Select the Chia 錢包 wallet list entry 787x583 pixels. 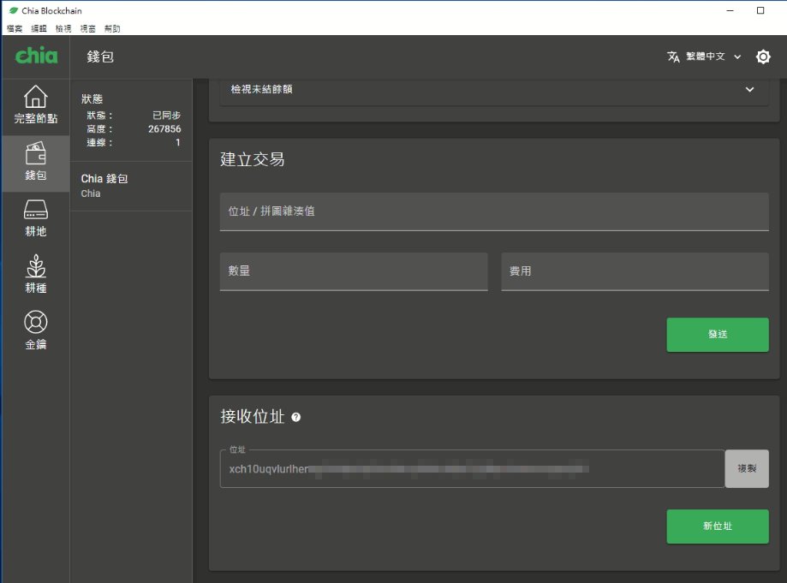coord(130,186)
